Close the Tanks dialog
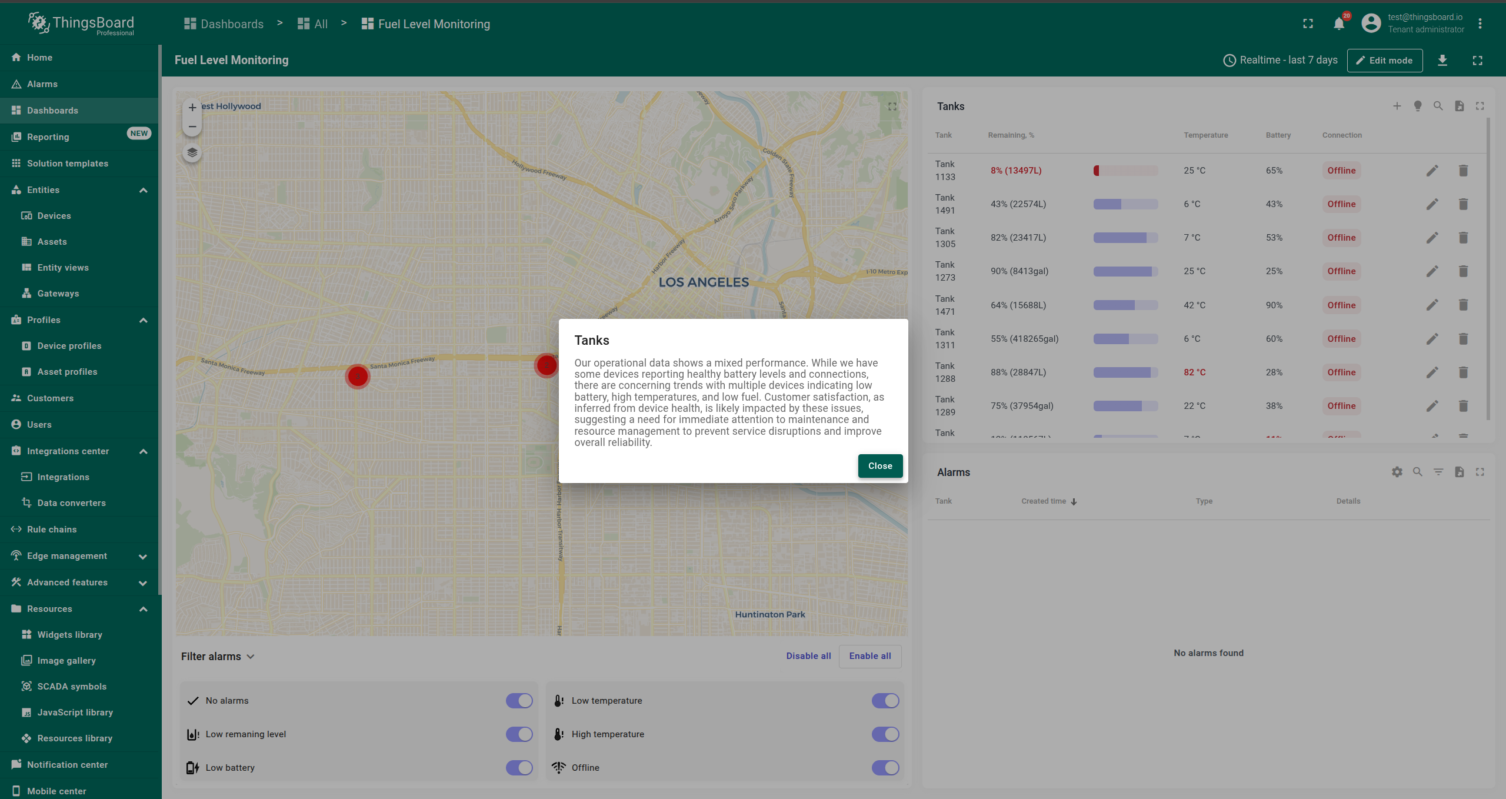Screen dimensions: 1506x799 (x=880, y=466)
